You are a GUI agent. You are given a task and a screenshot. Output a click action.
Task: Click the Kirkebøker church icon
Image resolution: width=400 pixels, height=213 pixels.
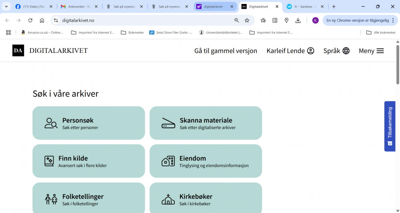[x=168, y=199]
